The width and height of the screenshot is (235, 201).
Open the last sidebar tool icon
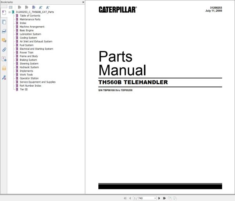coord(4,78)
